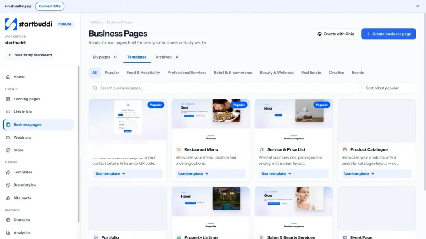Click the search business pages field
Image resolution: width=426 pixels, height=239 pixels.
tap(223, 88)
